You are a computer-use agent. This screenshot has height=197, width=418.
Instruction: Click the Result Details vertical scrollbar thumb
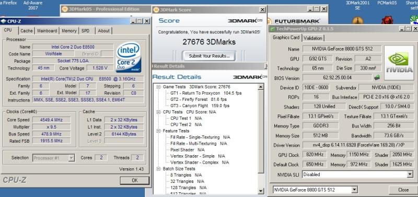[261, 131]
